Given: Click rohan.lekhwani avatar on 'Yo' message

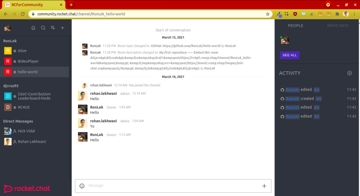Looking at the screenshot, I should click(x=83, y=123).
